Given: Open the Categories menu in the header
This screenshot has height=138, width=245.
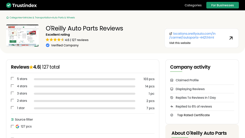Looking at the screenshot, I should [193, 5].
